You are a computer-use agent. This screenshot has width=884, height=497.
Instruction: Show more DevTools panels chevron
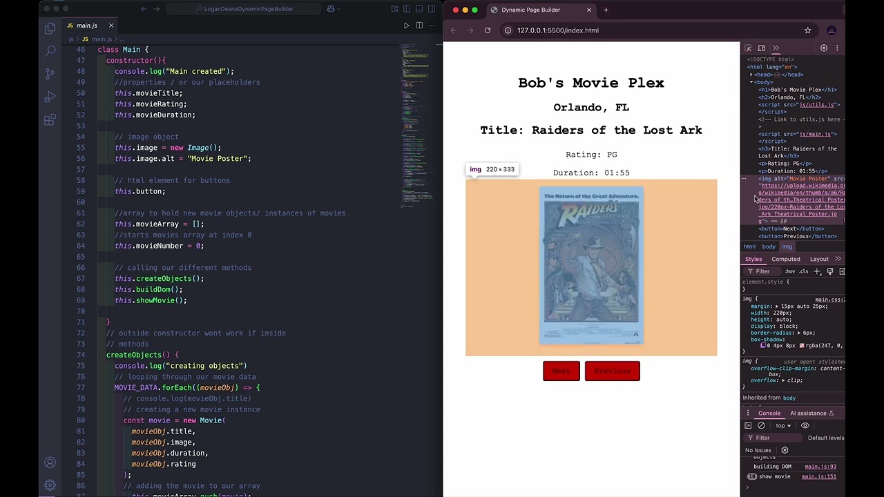pos(776,48)
